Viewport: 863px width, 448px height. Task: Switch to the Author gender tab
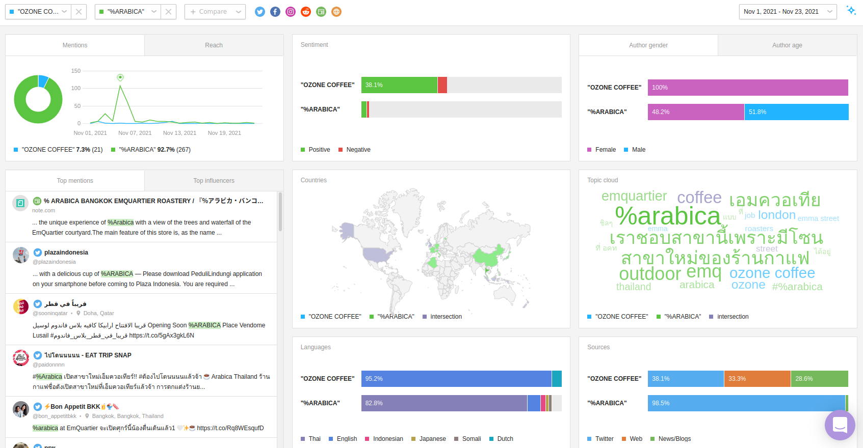(648, 45)
